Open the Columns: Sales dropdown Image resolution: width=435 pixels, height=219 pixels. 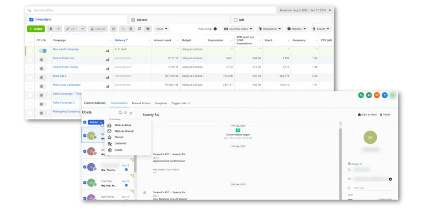click(238, 29)
